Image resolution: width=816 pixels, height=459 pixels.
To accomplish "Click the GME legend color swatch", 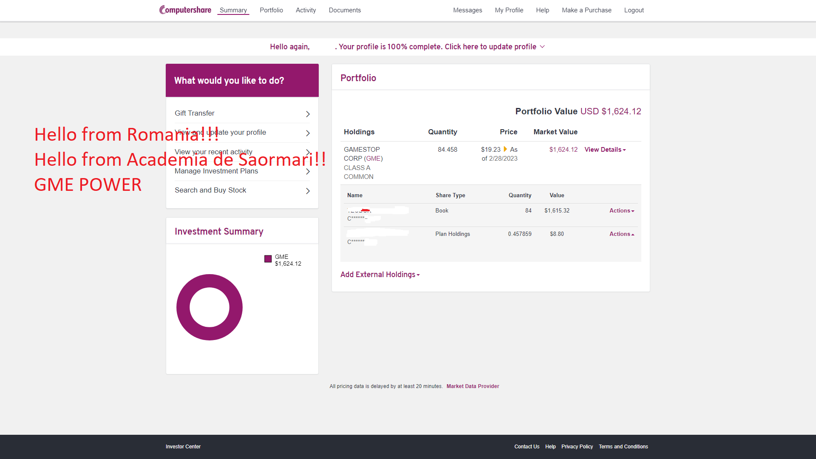I will (x=268, y=259).
